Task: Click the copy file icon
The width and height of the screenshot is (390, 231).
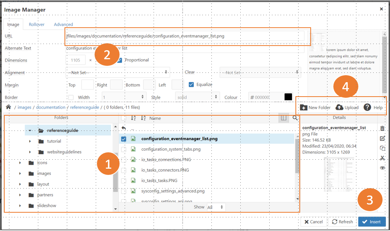Action: click(x=382, y=148)
